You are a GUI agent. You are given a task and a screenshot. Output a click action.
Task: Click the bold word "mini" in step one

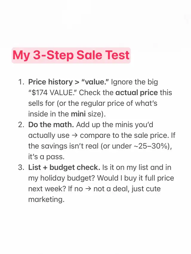77,114
